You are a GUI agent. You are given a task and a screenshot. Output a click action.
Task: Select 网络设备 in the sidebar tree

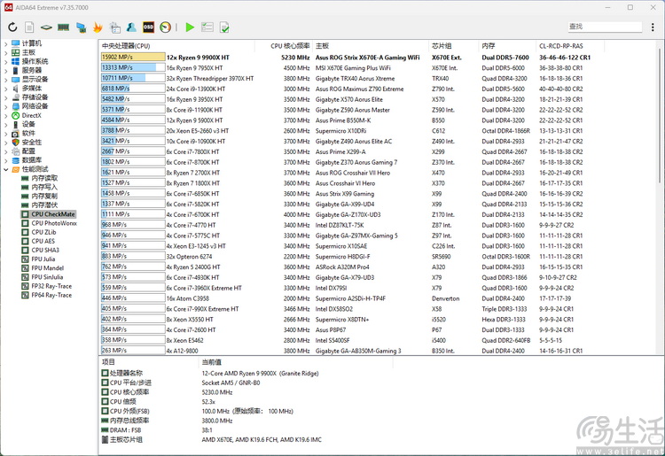35,106
